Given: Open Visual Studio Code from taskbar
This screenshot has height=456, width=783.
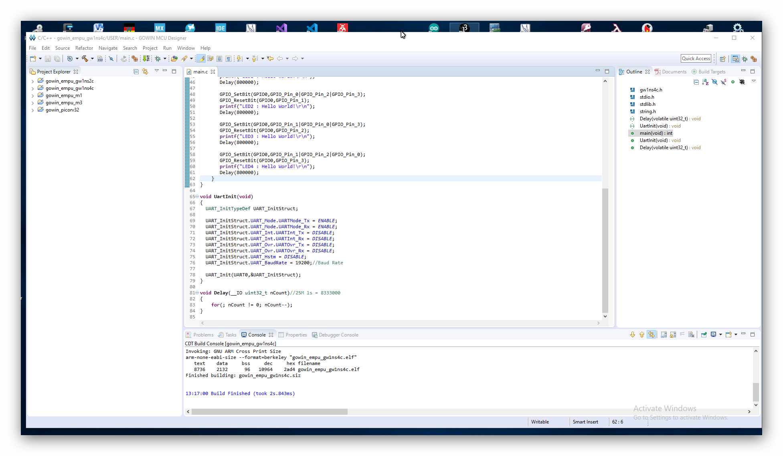Looking at the screenshot, I should pos(312,28).
